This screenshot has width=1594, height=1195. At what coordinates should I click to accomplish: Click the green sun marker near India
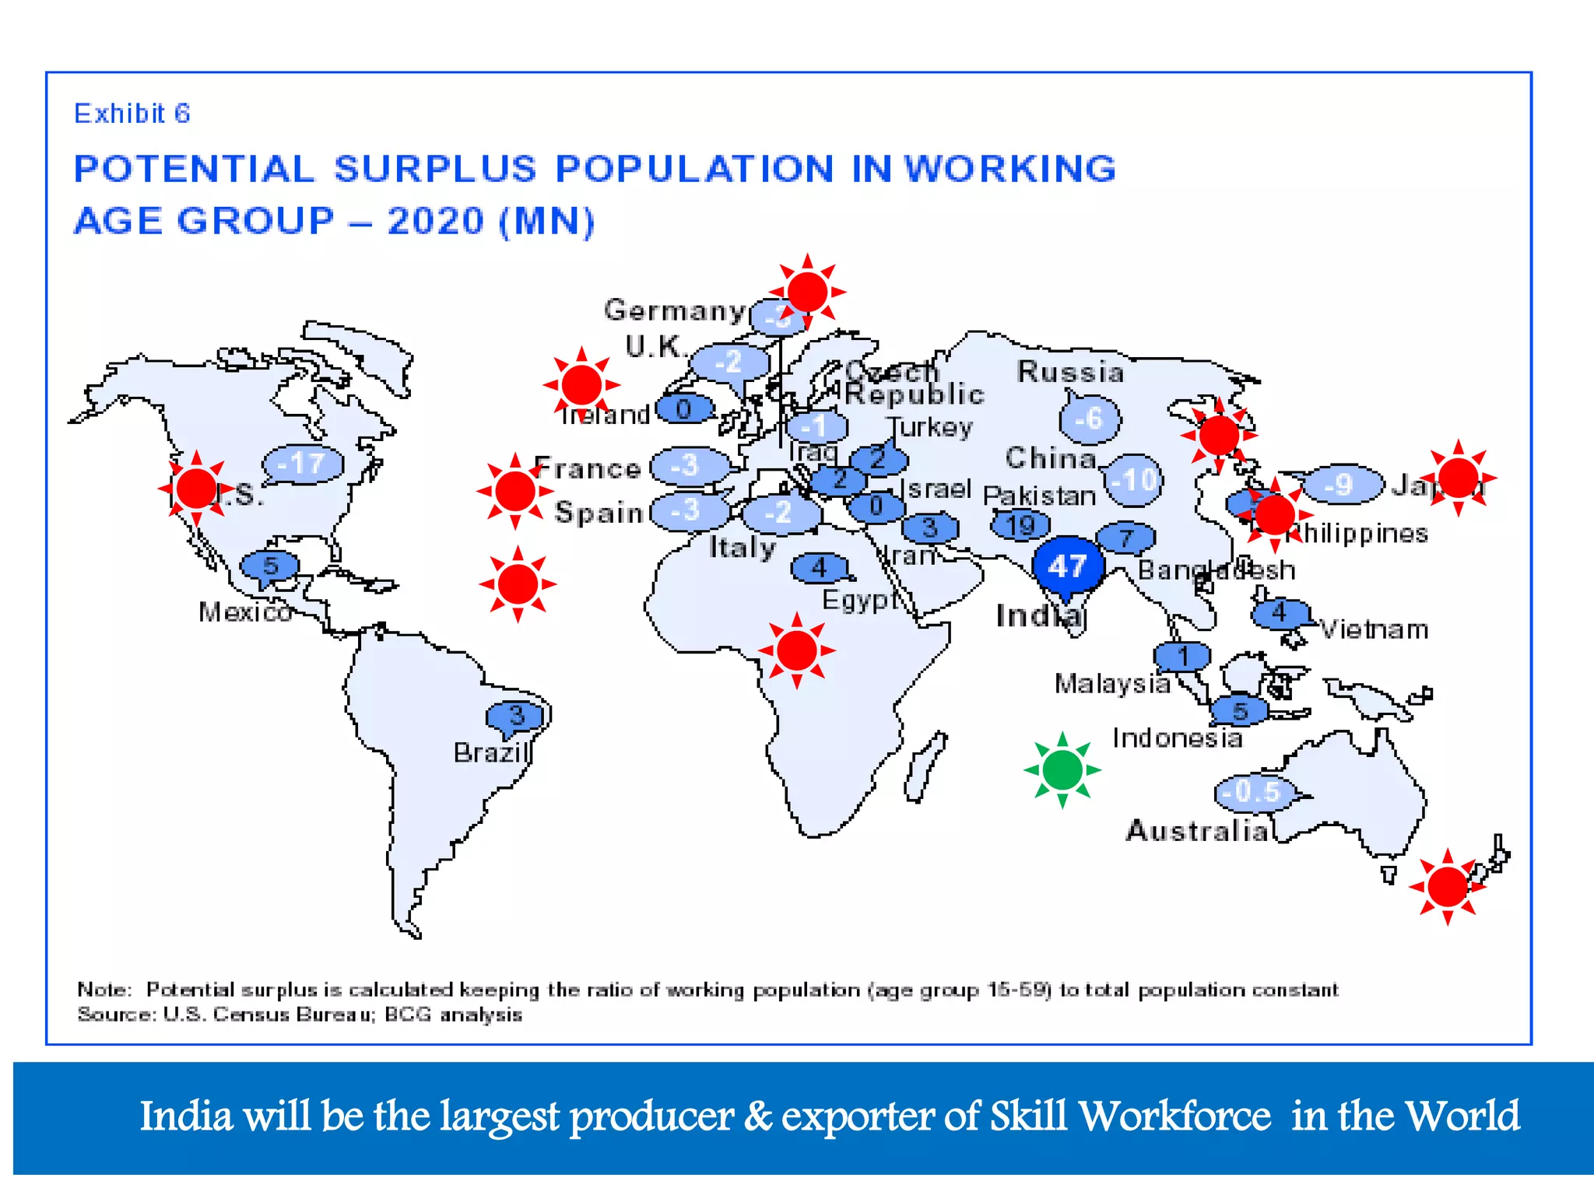click(x=1062, y=770)
